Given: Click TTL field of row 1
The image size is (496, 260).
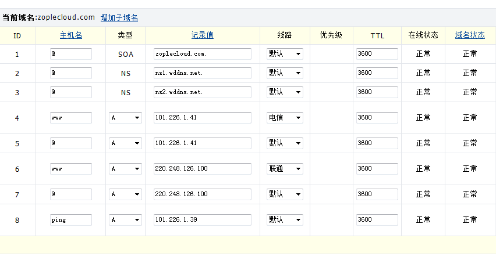Looking at the screenshot, I should pos(377,54).
